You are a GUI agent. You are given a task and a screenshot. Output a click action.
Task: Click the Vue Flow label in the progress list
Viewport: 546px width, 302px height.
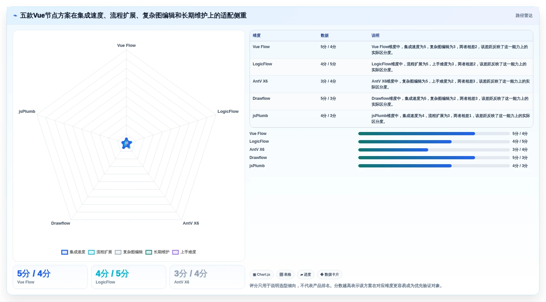point(258,134)
